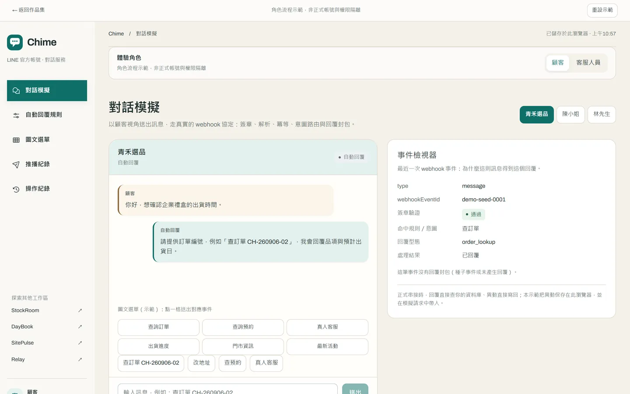Click the 送出 send button

click(355, 390)
